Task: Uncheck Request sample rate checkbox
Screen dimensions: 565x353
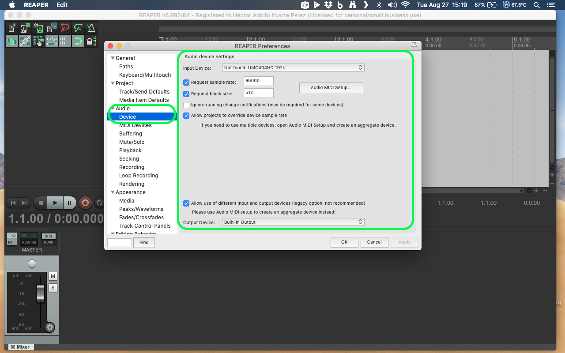Action: (186, 83)
